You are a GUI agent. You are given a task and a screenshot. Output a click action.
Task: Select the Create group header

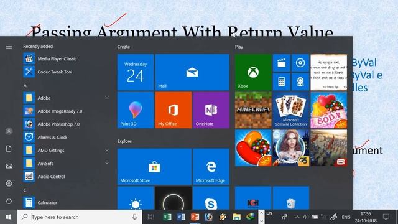[x=124, y=47]
